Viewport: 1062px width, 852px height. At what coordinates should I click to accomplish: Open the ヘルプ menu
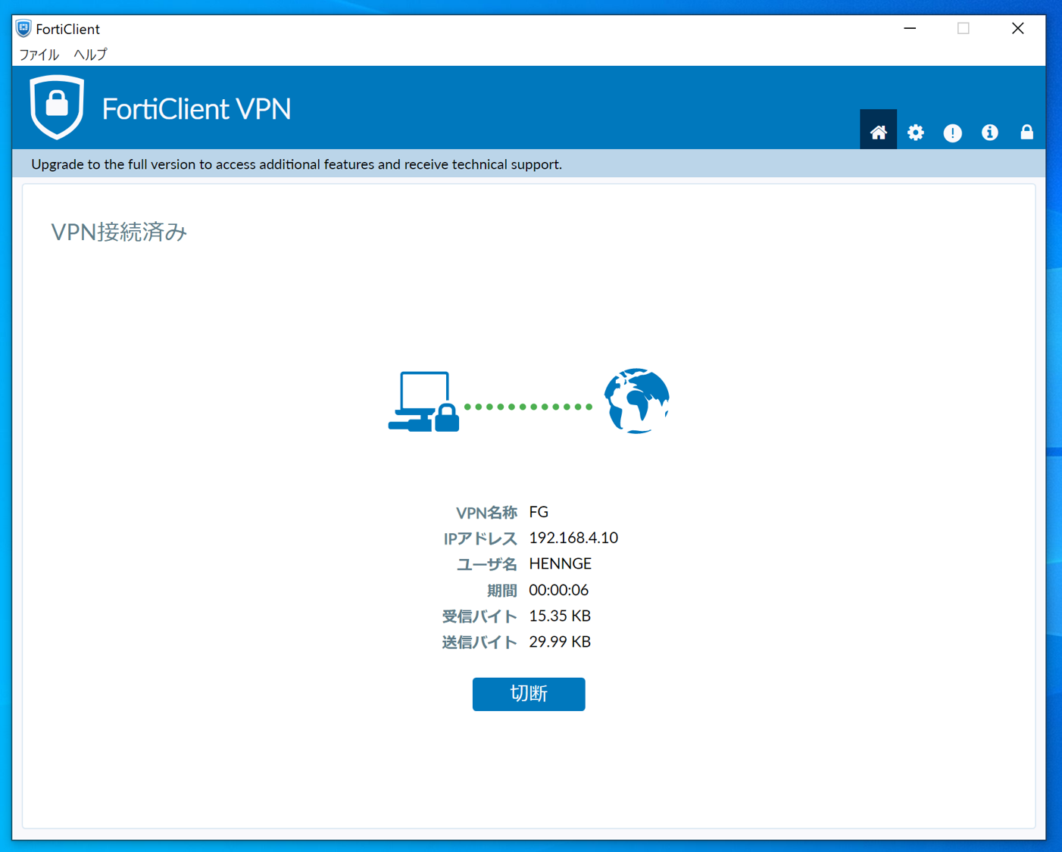pos(90,55)
